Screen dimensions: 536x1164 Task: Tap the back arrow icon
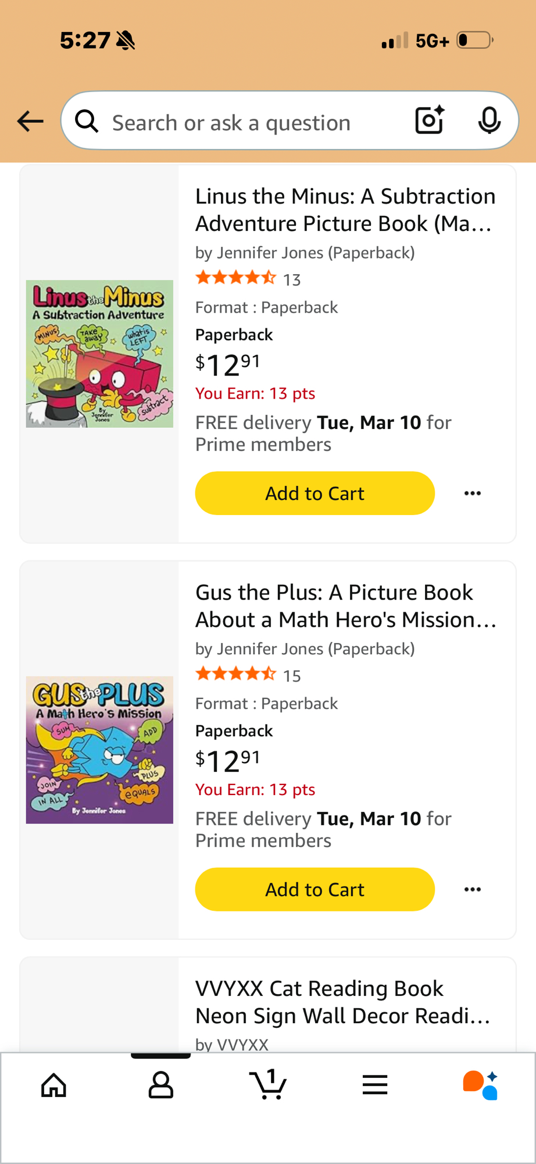30,121
